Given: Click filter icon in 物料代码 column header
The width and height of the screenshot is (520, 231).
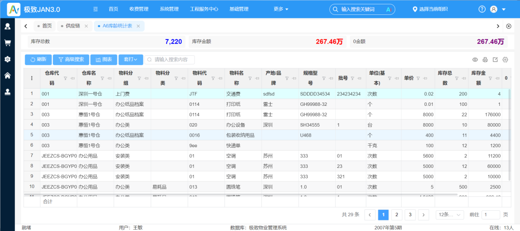Looking at the screenshot, I should (x=213, y=78).
